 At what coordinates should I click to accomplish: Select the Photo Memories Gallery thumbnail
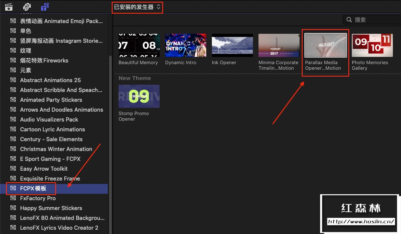click(x=372, y=45)
